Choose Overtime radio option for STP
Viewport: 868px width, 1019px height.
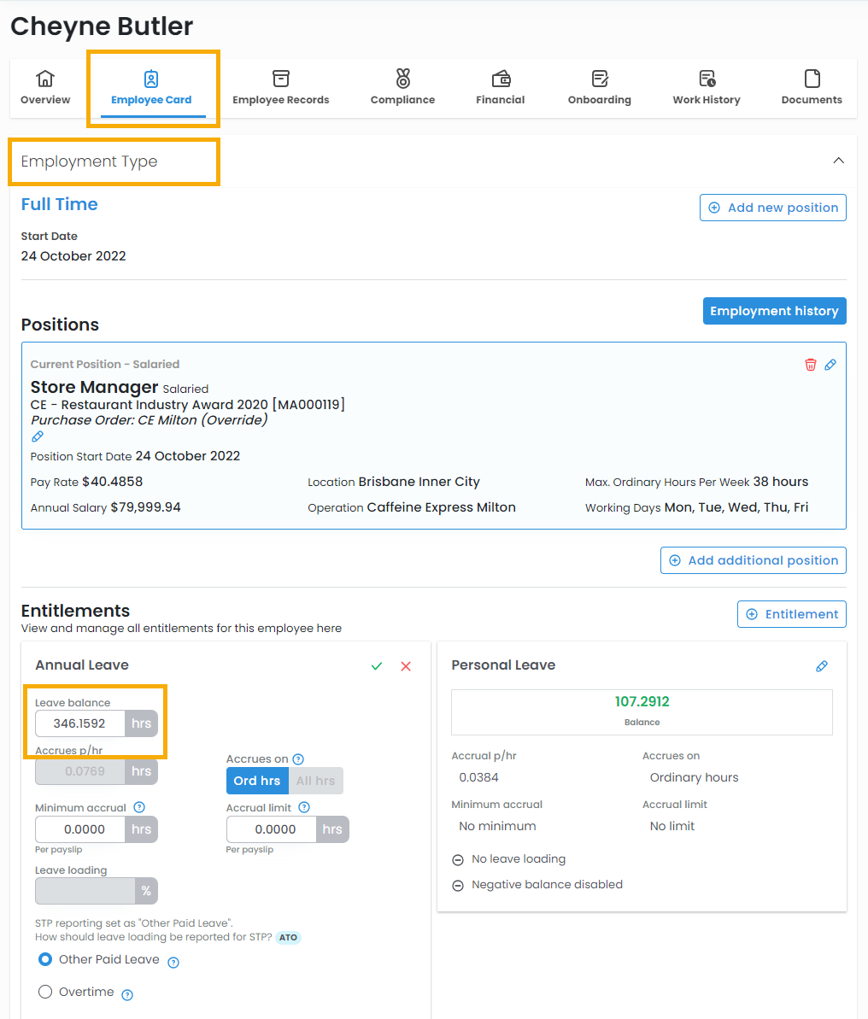pos(46,992)
